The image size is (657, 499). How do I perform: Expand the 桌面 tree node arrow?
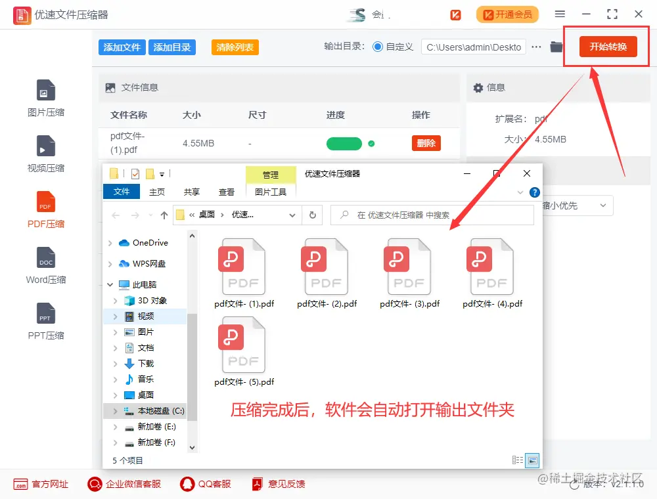pyautogui.click(x=115, y=395)
